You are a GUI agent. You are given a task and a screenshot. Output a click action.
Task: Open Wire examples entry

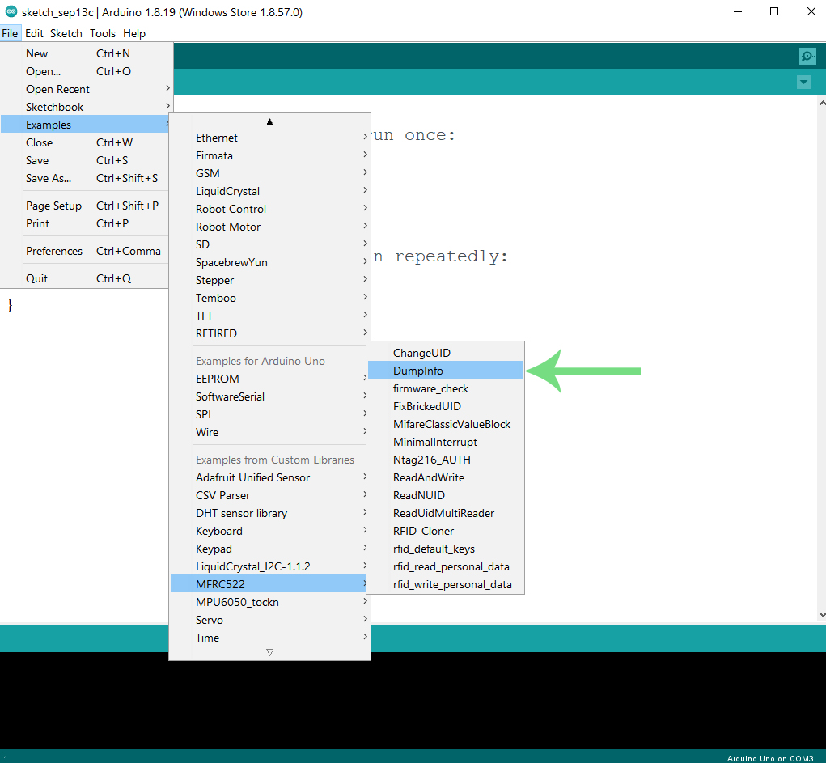(x=269, y=433)
